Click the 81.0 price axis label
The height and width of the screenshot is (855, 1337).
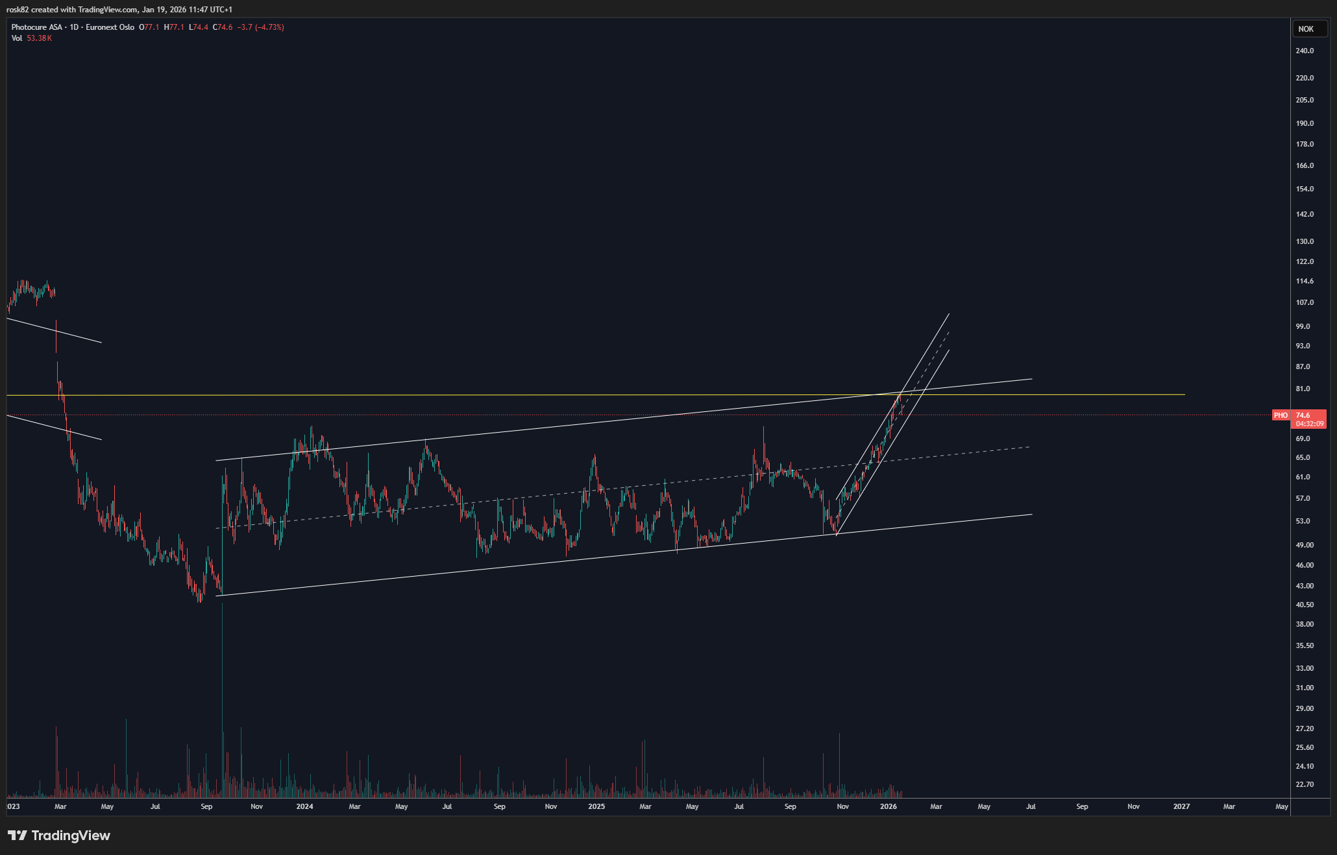(1303, 389)
